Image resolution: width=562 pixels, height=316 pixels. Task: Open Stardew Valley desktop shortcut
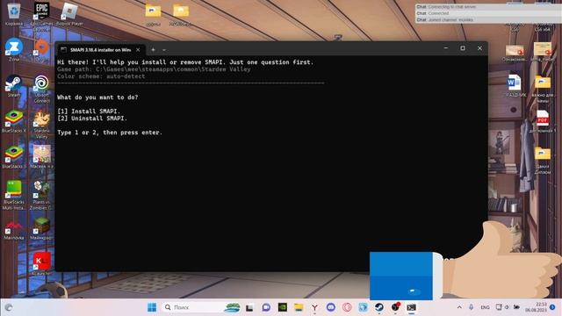click(x=41, y=124)
